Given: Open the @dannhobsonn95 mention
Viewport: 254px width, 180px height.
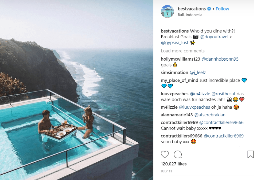Looking at the screenshot, I should [x=220, y=59].
